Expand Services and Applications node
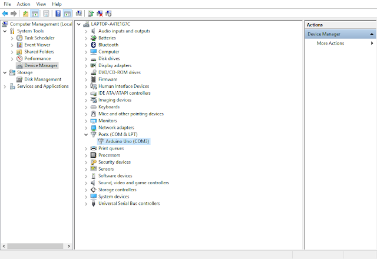Image resolution: width=377 pixels, height=259 pixels. point(5,87)
